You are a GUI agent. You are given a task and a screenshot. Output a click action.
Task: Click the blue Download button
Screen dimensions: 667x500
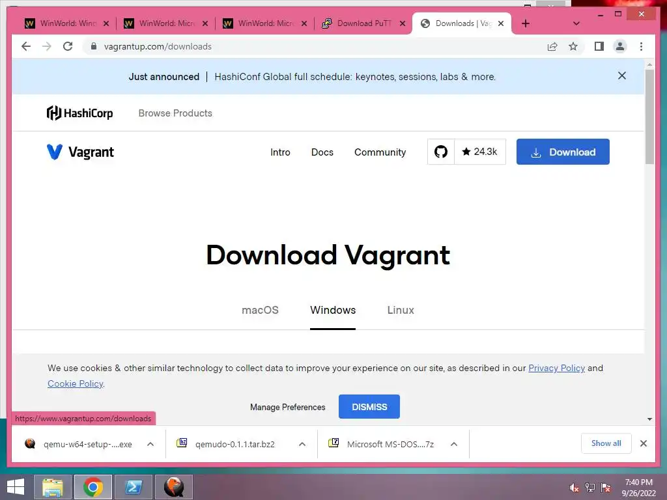(x=563, y=152)
